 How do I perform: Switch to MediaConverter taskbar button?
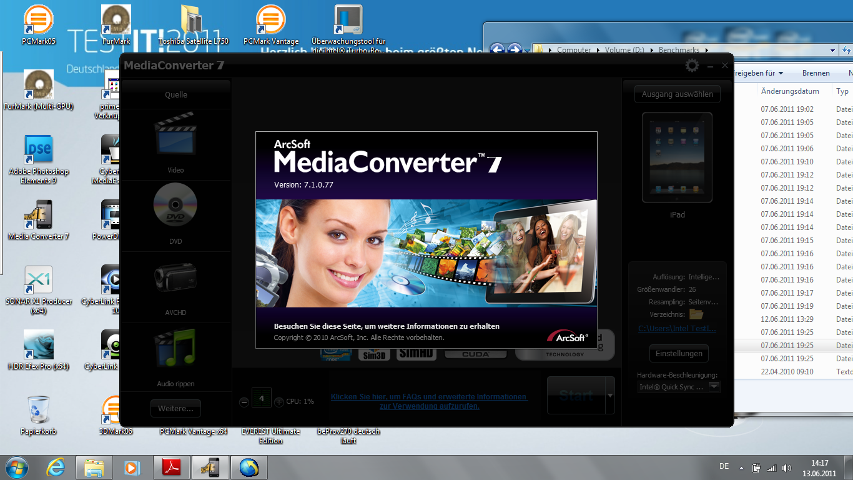[x=210, y=467]
